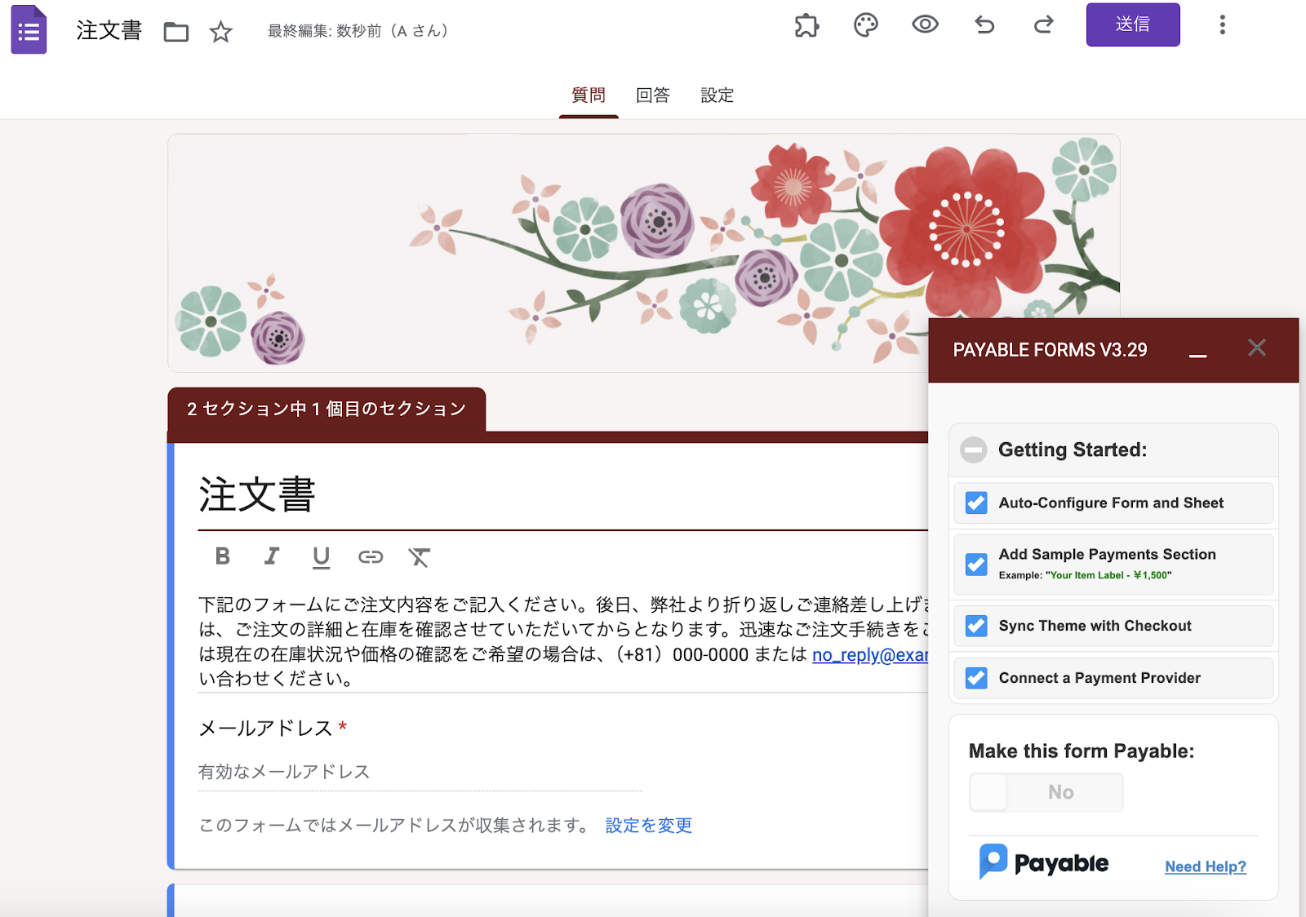
Task: Open the add-ons puzzle icon
Action: tap(806, 25)
